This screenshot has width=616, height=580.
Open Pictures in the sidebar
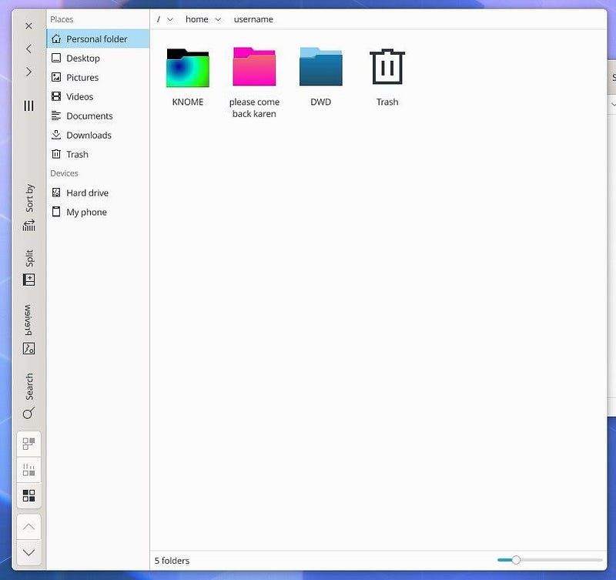click(x=98, y=78)
